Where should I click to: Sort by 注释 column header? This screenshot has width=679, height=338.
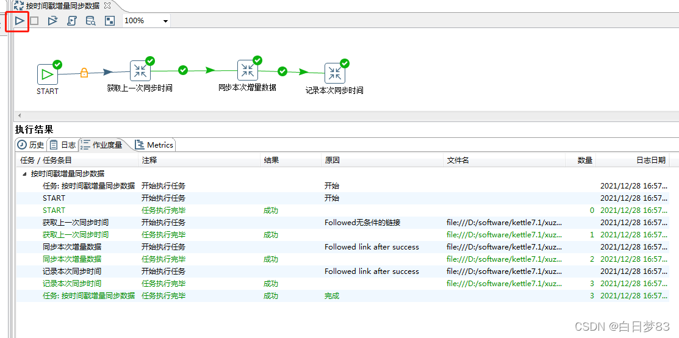(x=199, y=160)
